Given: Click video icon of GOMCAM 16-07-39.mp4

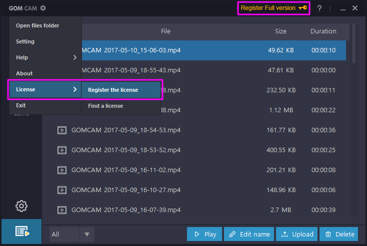Looking at the screenshot, I should tap(62, 210).
